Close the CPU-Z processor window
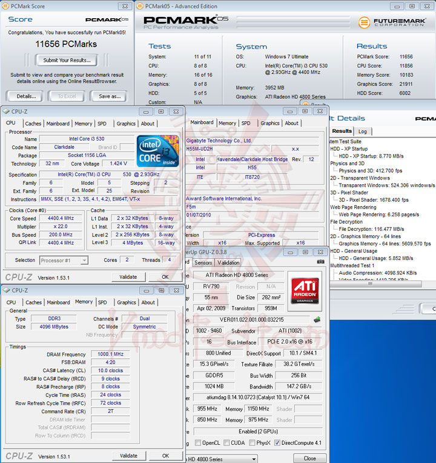 pyautogui.click(x=176, y=112)
